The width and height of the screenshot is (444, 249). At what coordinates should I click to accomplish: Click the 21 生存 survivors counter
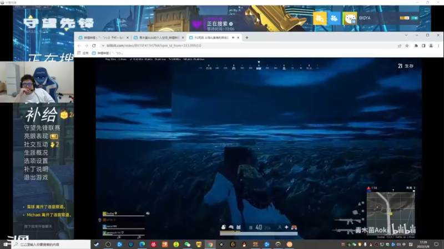point(406,66)
